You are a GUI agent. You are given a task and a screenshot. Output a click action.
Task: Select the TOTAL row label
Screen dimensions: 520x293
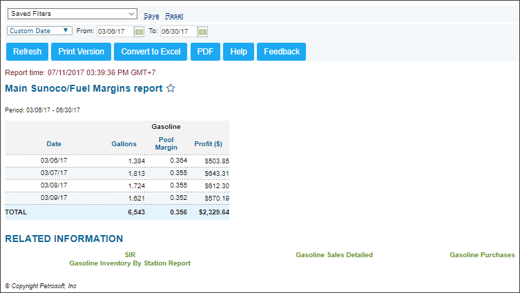coord(16,212)
